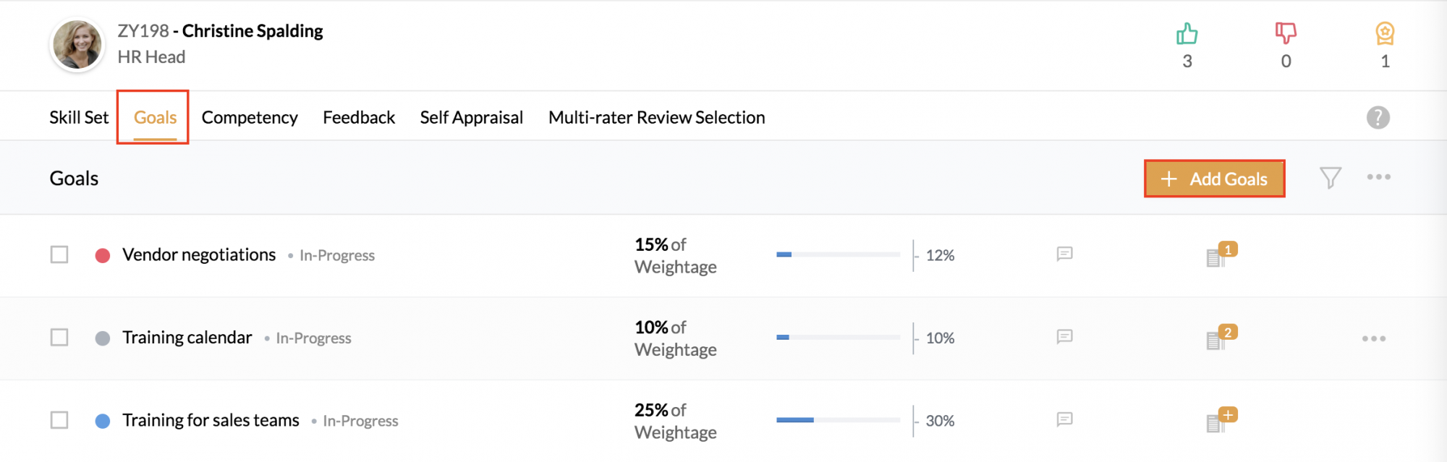
Task: Open the Goals header more options menu
Action: pos(1378,177)
